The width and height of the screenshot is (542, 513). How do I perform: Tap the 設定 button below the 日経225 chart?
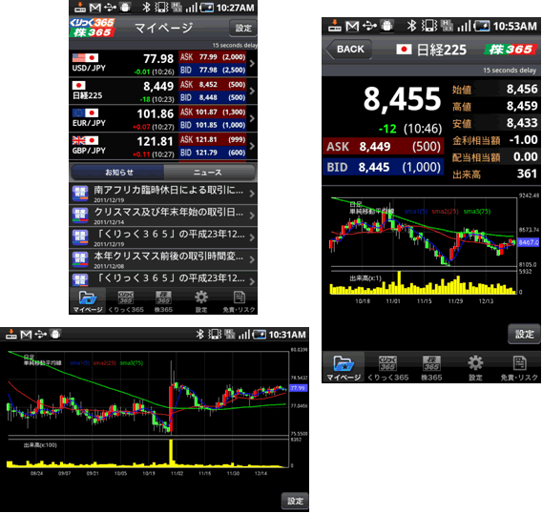524,334
